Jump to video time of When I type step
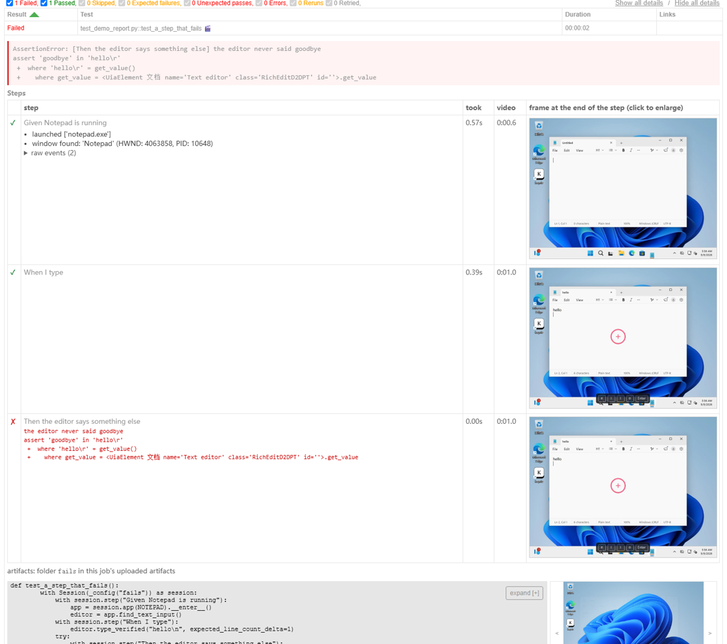 506,272
